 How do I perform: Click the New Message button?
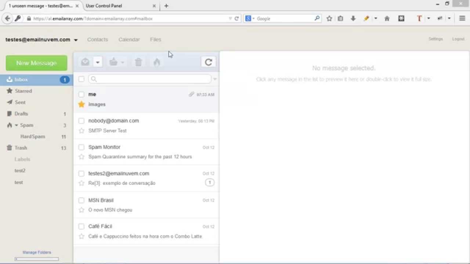coord(36,63)
